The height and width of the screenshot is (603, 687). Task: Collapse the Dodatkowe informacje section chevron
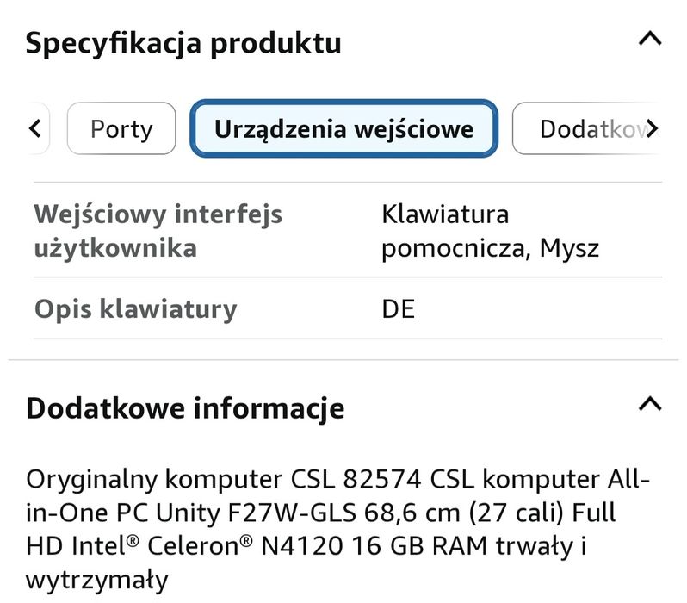651,403
